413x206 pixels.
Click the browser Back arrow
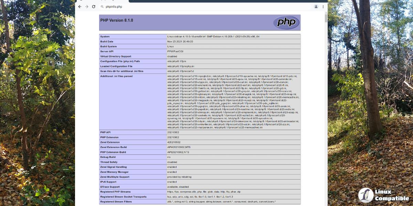(80, 7)
